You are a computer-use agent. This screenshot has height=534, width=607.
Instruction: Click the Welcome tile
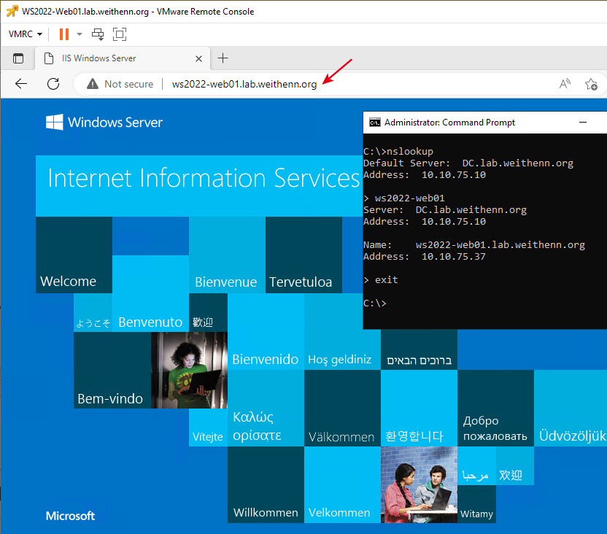click(74, 255)
